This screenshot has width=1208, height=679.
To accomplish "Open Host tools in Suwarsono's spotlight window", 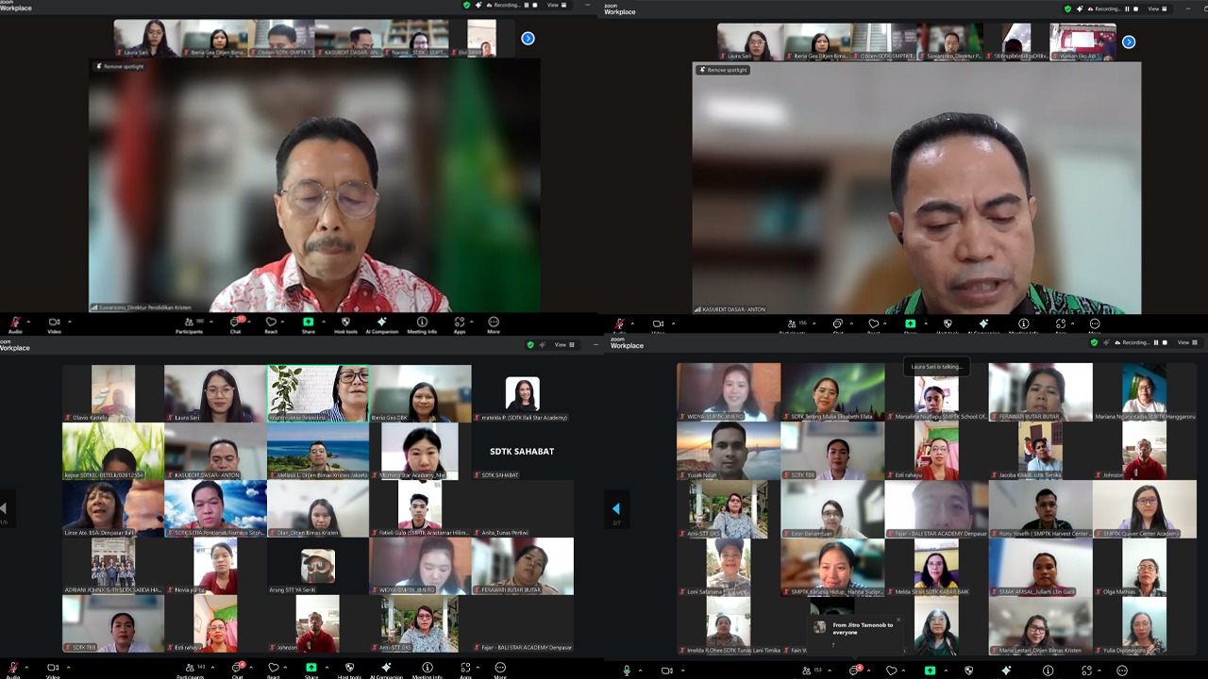I will [345, 323].
